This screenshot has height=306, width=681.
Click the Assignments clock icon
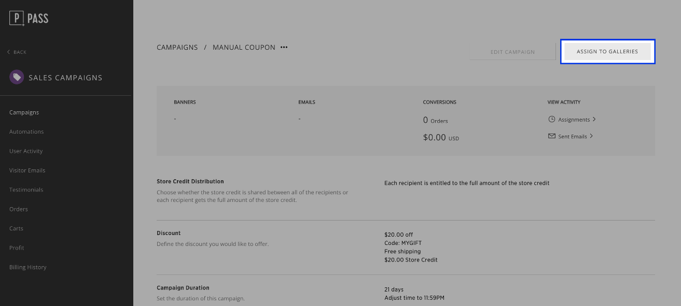pos(552,119)
